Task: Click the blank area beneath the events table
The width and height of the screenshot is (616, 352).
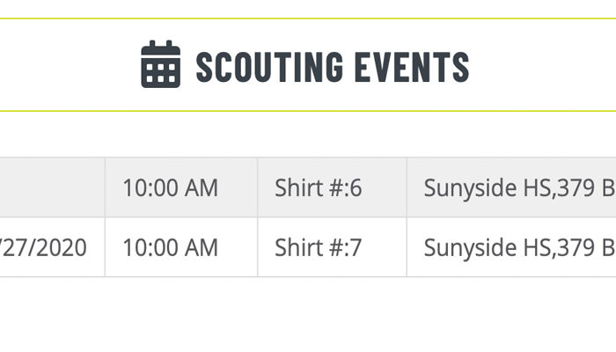Action: (308, 314)
